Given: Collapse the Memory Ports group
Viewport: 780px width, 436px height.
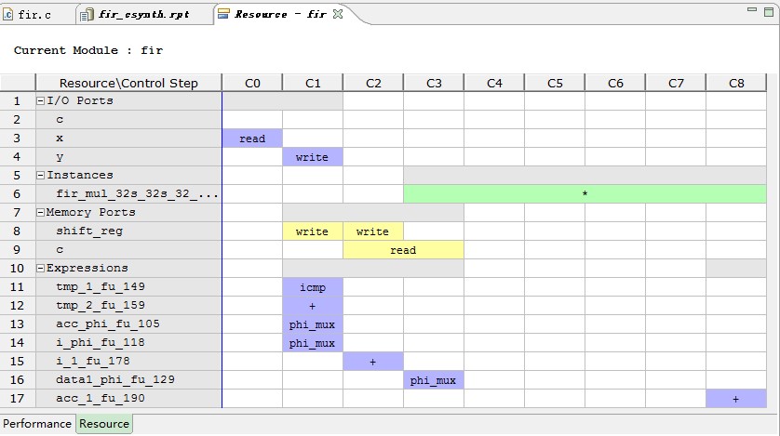Looking at the screenshot, I should click(x=40, y=212).
